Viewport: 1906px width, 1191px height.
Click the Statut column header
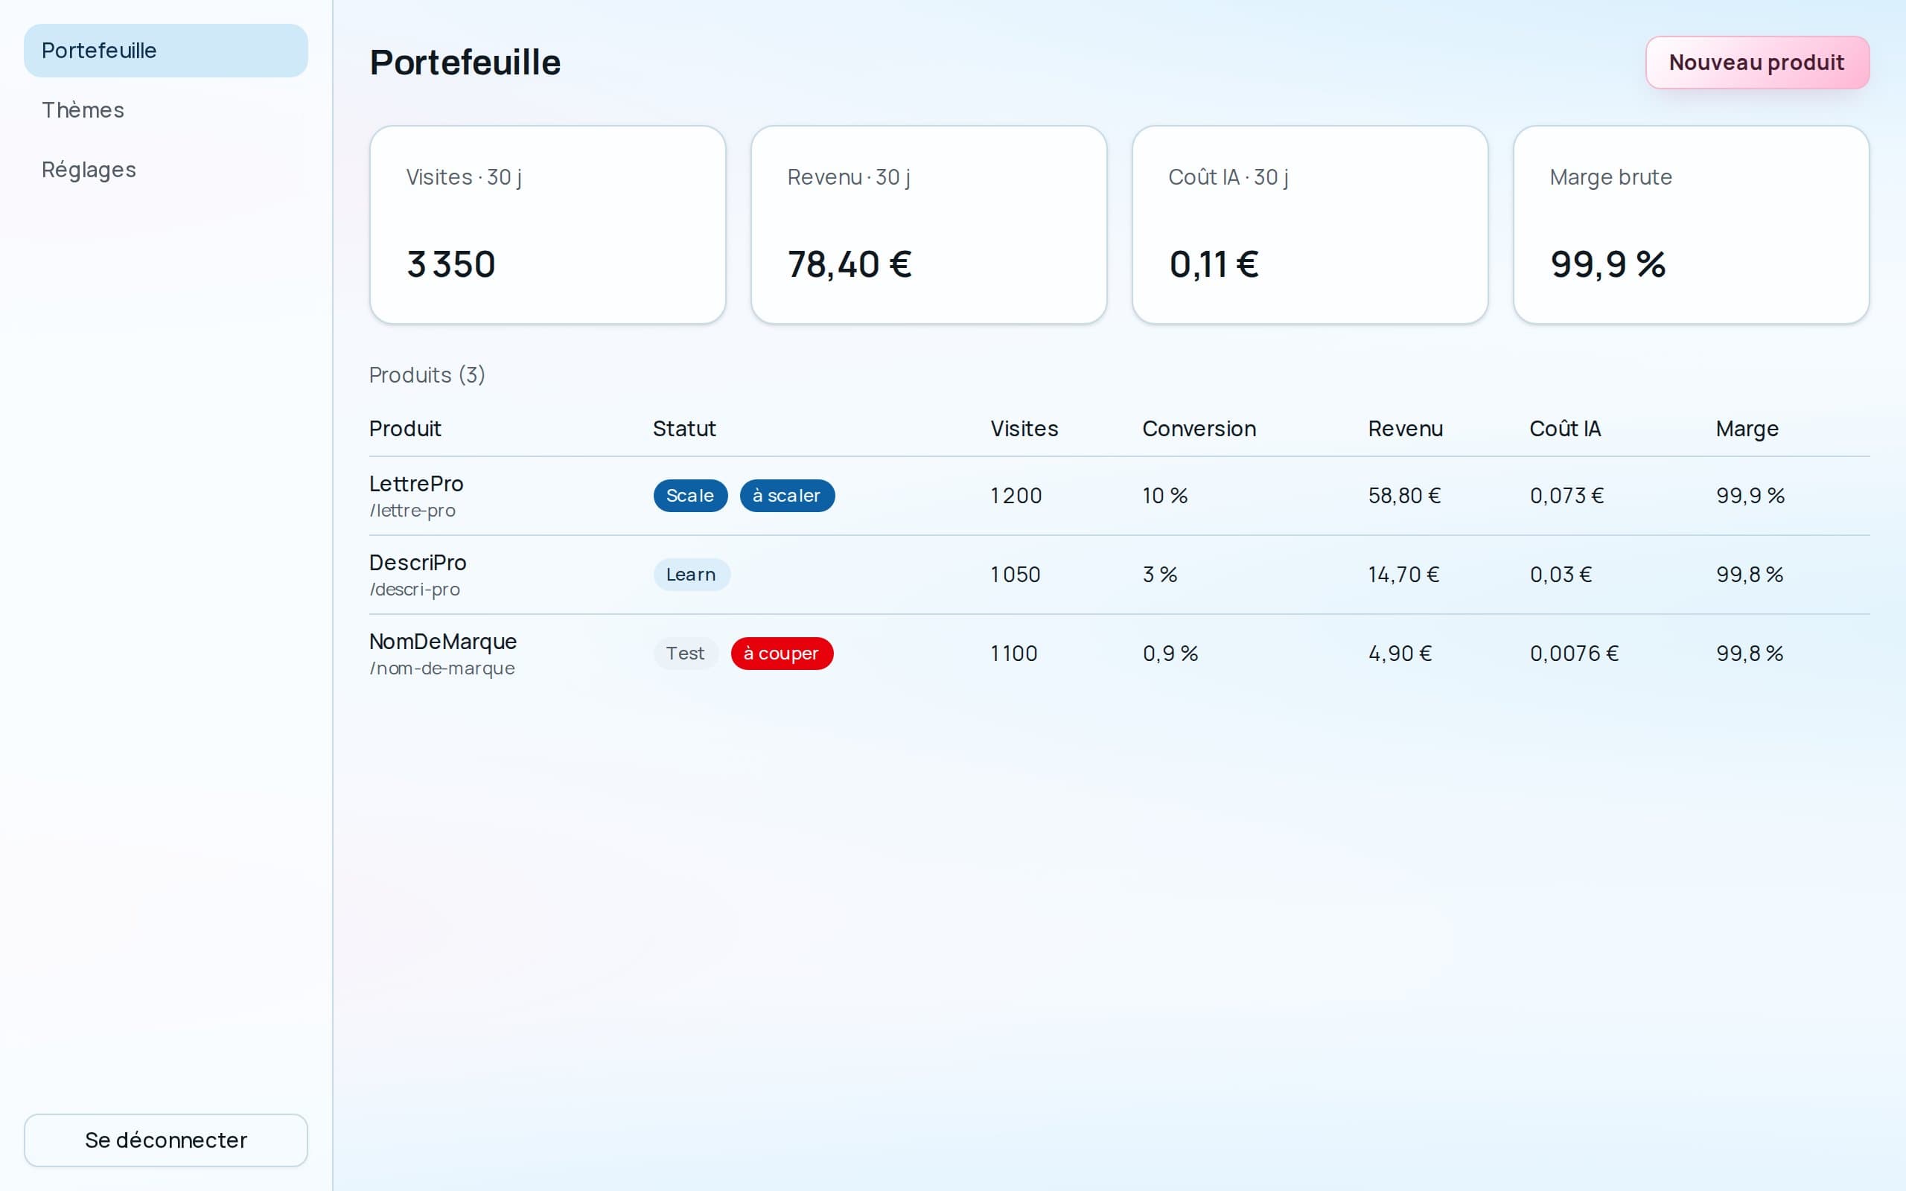683,429
